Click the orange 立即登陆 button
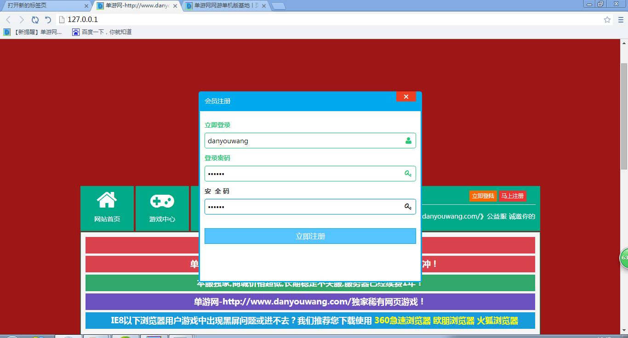This screenshot has height=338, width=628. [x=483, y=196]
